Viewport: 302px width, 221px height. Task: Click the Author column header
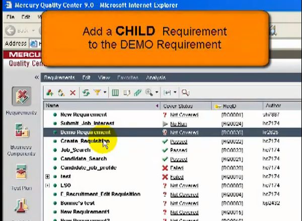[282, 105]
